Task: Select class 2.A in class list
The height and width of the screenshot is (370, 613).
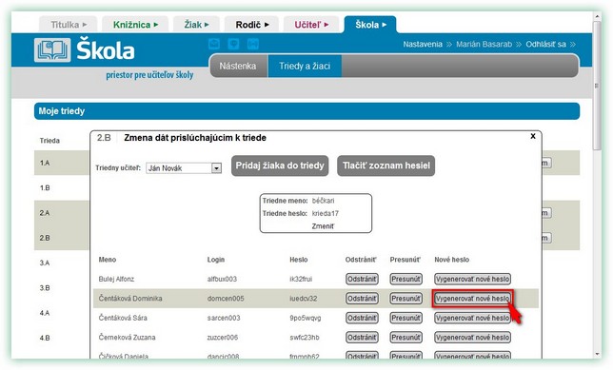Action: (45, 213)
